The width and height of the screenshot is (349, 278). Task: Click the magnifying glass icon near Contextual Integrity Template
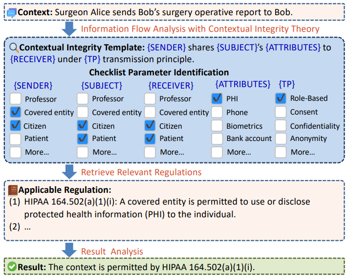click(x=14, y=47)
